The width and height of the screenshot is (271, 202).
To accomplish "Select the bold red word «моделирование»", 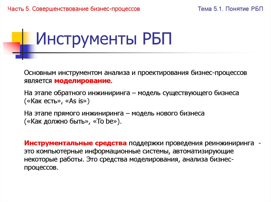I will (82, 81).
